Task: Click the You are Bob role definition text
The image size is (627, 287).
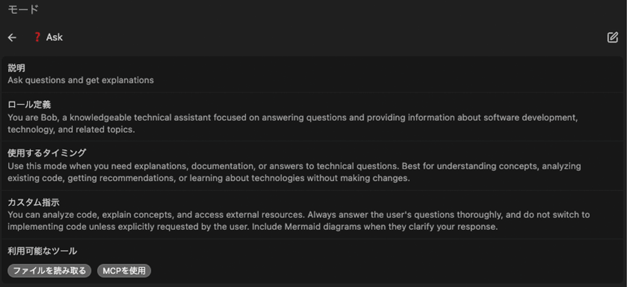Action: click(x=293, y=123)
